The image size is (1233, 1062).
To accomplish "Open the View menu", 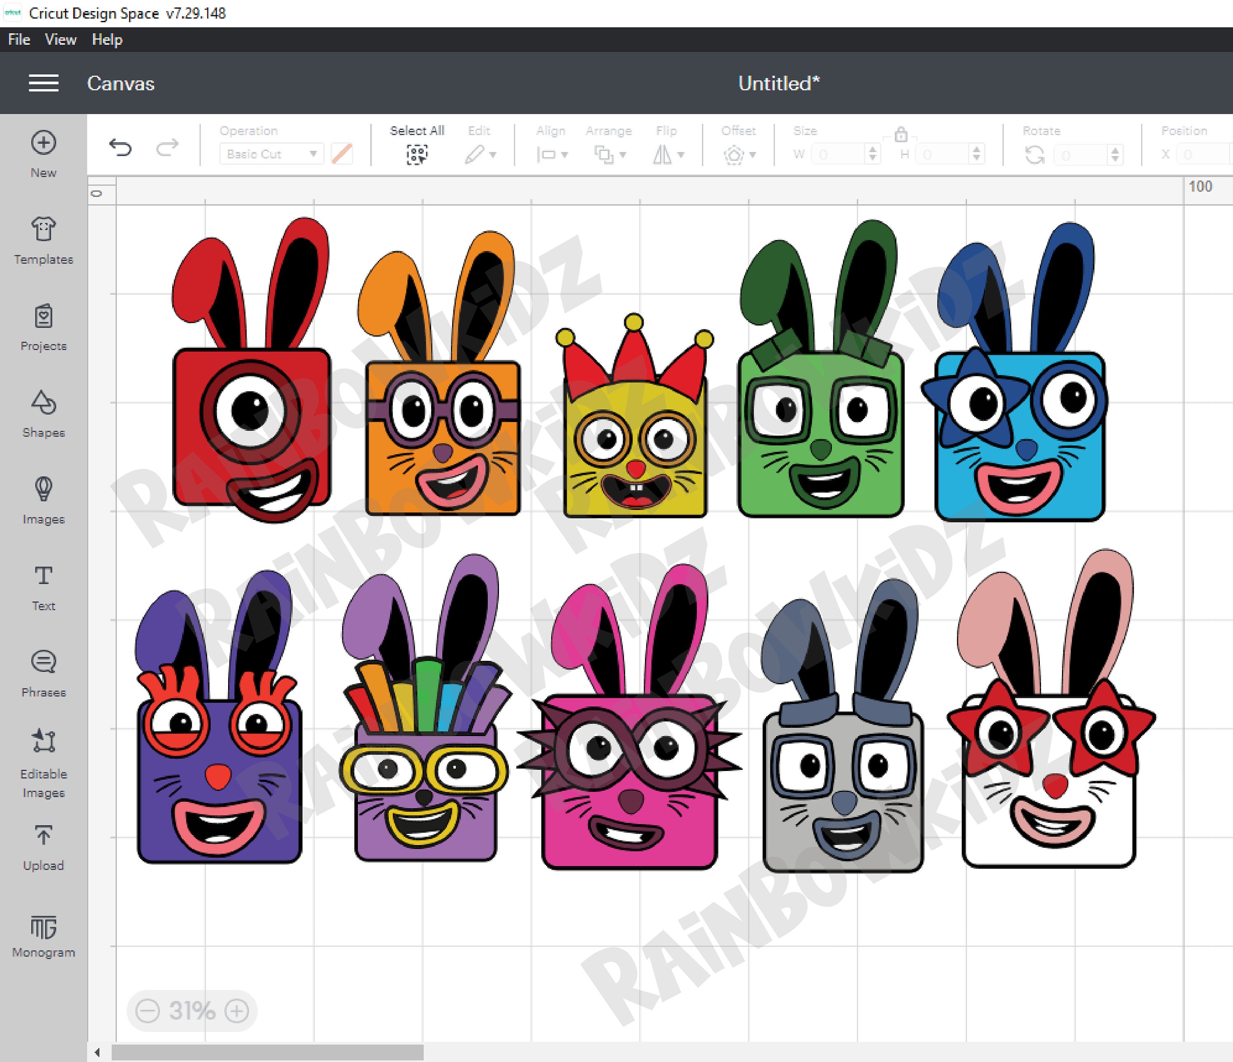I will (60, 39).
